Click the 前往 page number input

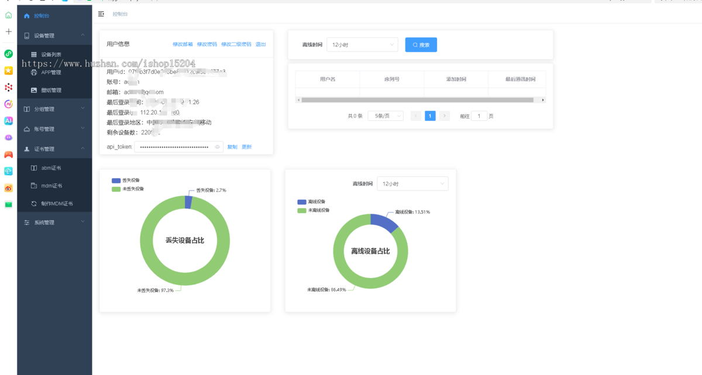tap(479, 116)
